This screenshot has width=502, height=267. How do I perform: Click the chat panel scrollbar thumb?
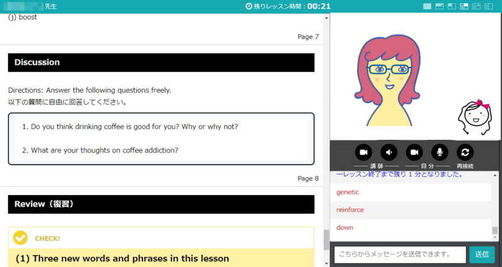(x=495, y=230)
